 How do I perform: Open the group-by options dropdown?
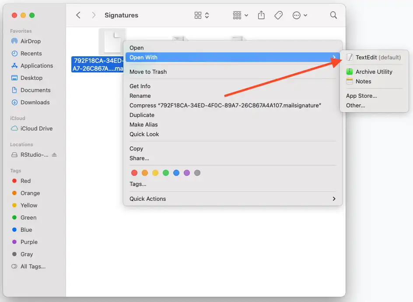[x=240, y=15]
